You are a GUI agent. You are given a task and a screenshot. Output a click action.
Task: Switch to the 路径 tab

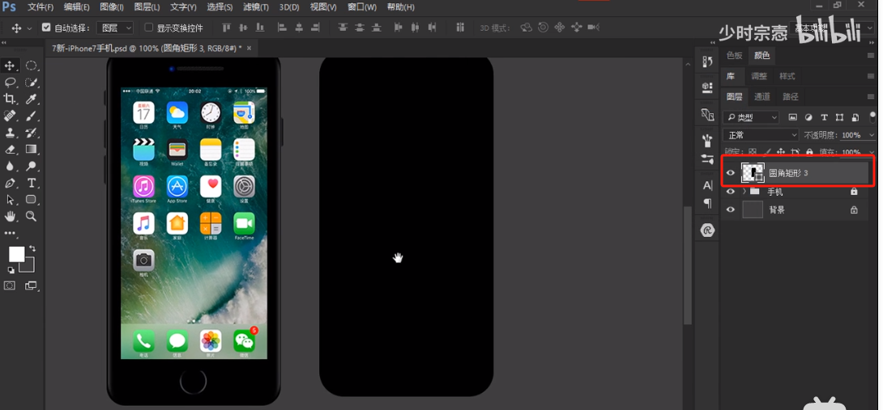tap(791, 97)
